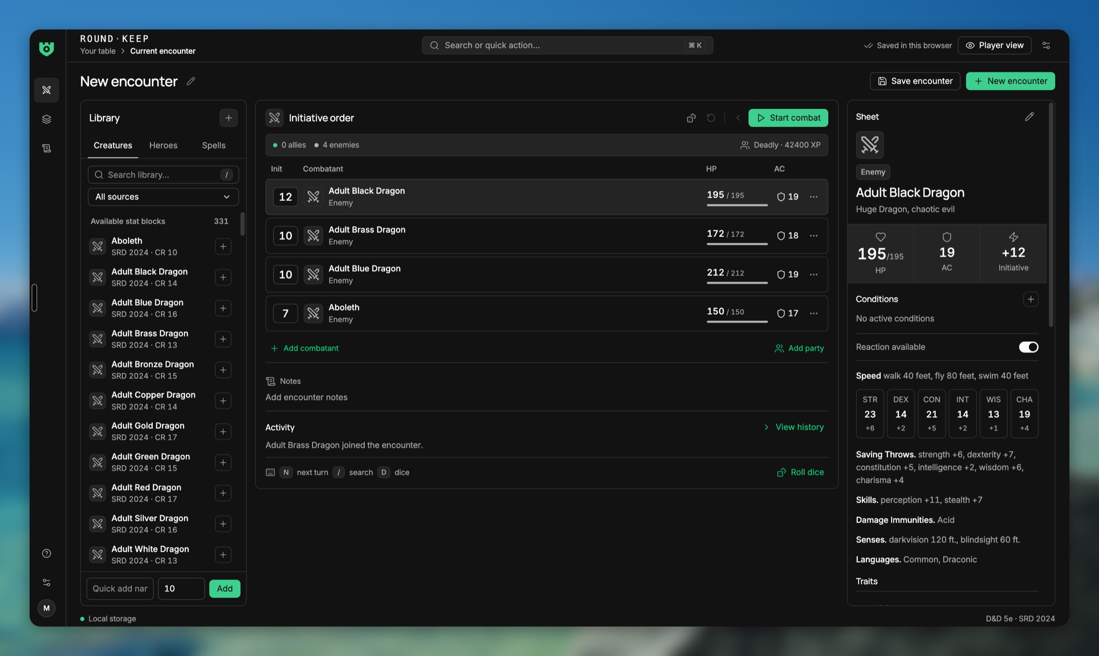The image size is (1099, 656).
Task: Open the scroll notes sidebar icon
Action: (46, 148)
